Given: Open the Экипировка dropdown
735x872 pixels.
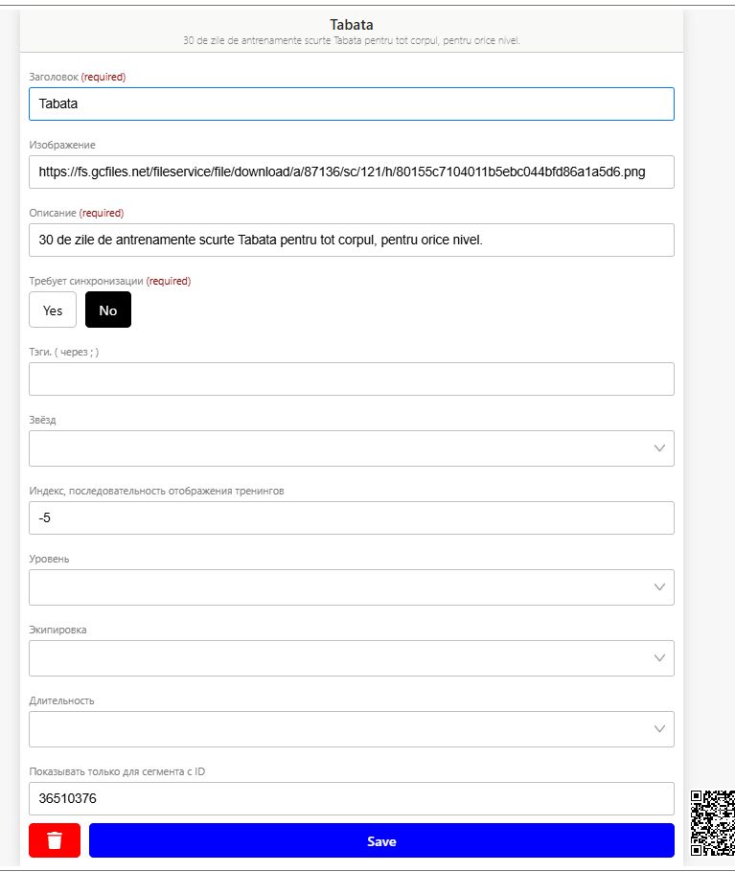Looking at the screenshot, I should point(352,658).
